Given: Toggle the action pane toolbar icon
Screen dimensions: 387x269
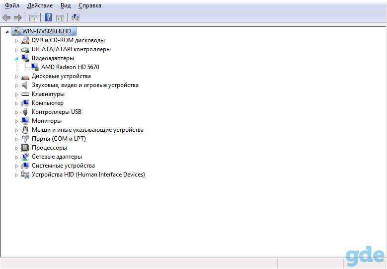Looking at the screenshot, I should [x=60, y=18].
